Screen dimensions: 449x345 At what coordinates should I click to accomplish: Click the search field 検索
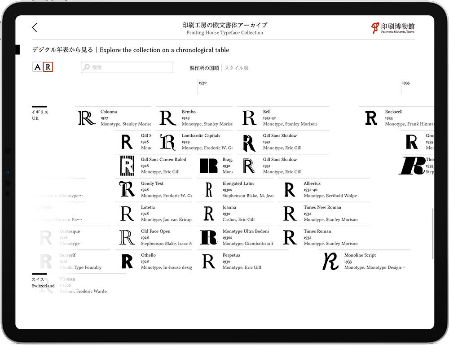pos(127,67)
